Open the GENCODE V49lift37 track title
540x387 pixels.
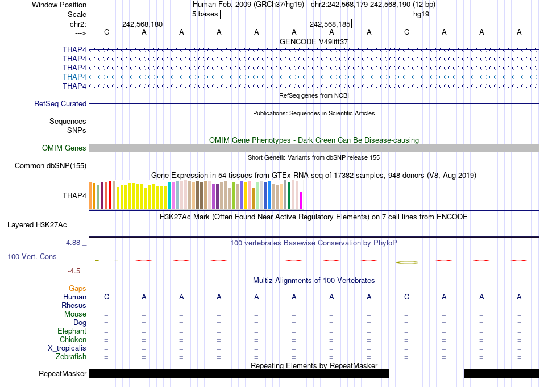pos(314,41)
